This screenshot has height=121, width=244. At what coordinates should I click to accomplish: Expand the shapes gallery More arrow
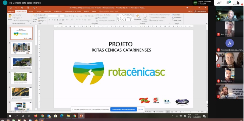coord(133,20)
